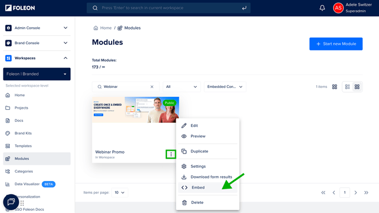The height and width of the screenshot is (213, 379).
Task: Go to the last page of results
Action: [366, 193]
